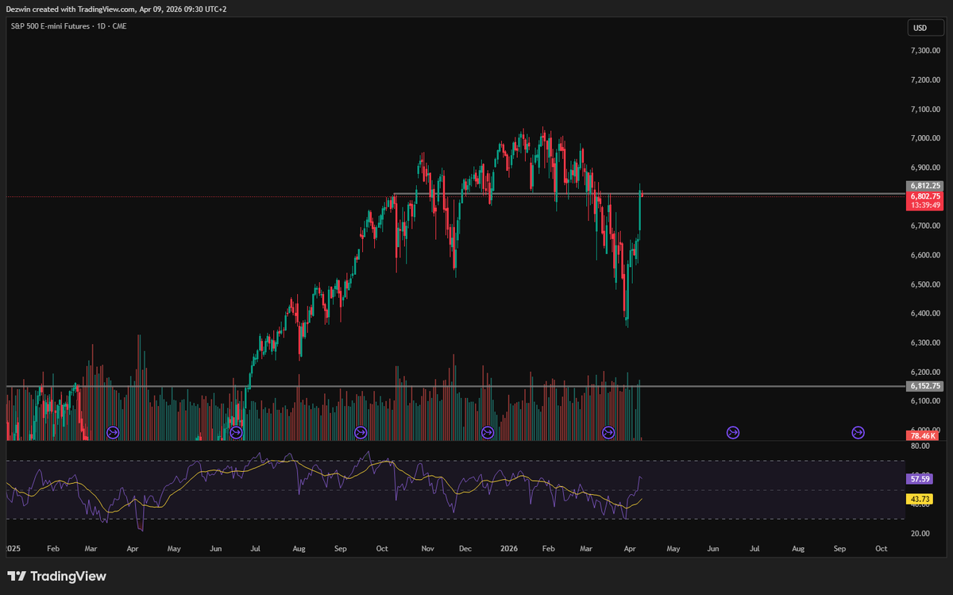This screenshot has width=953, height=595.
Task: Click the contract roll marker in mid-March 2026
Action: [608, 433]
